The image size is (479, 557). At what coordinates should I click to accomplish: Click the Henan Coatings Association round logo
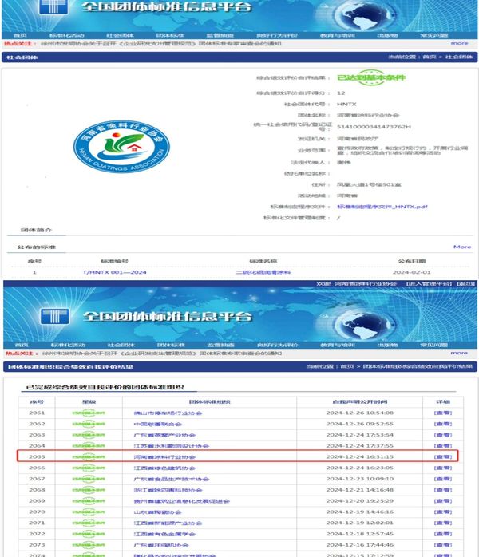121,146
